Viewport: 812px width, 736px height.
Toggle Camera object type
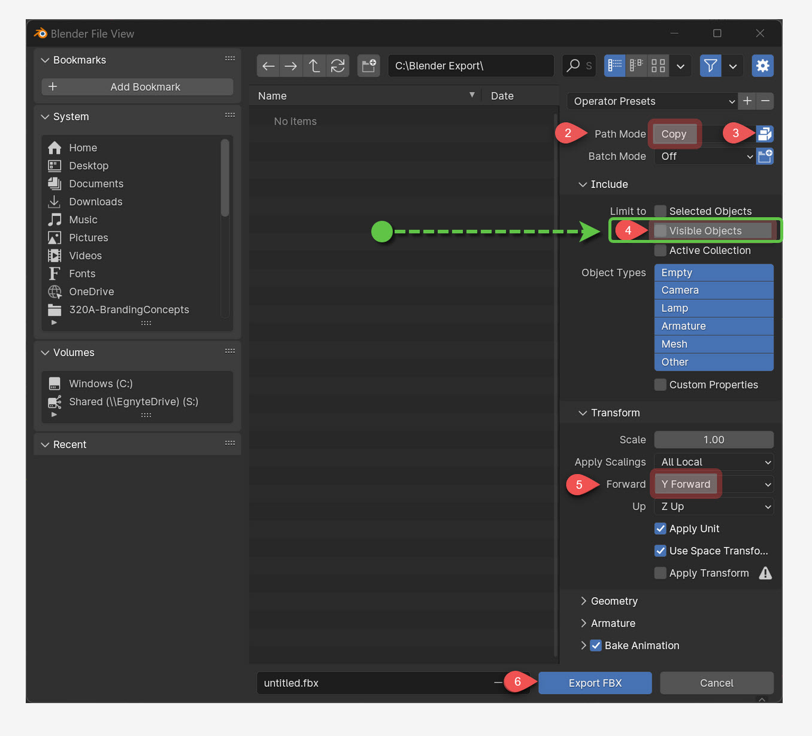714,290
